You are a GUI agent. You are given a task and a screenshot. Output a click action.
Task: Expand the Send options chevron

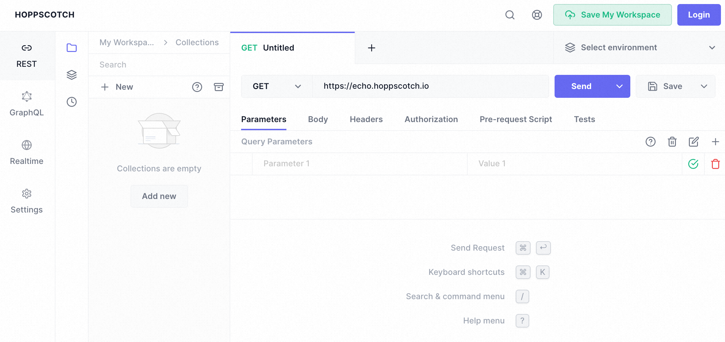click(619, 86)
